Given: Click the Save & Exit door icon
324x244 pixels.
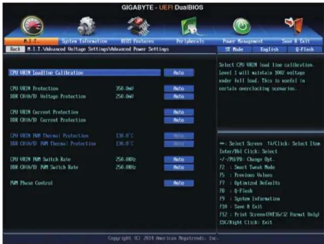Looking at the screenshot, I should point(294,26).
